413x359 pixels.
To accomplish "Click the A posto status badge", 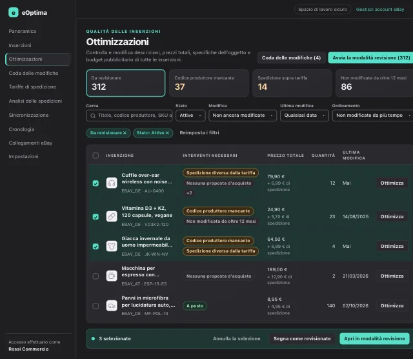I will (195, 306).
